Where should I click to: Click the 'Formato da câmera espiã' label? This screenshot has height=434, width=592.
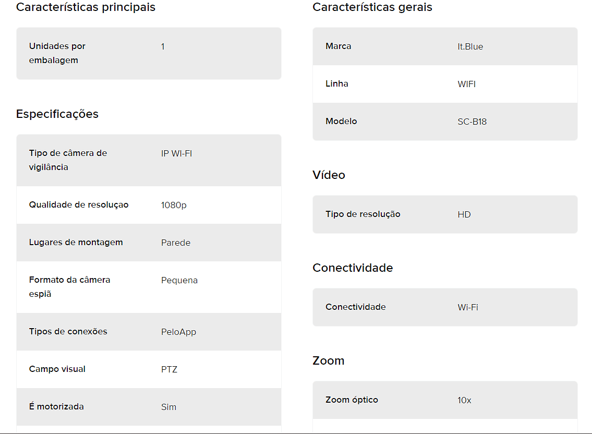69,287
